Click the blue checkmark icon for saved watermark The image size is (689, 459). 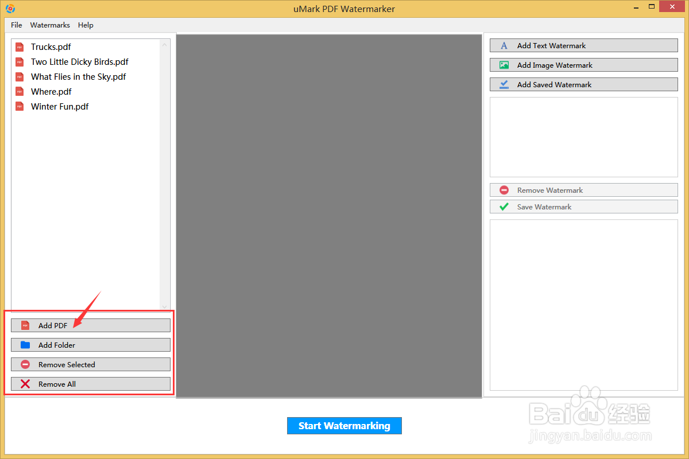(x=504, y=84)
